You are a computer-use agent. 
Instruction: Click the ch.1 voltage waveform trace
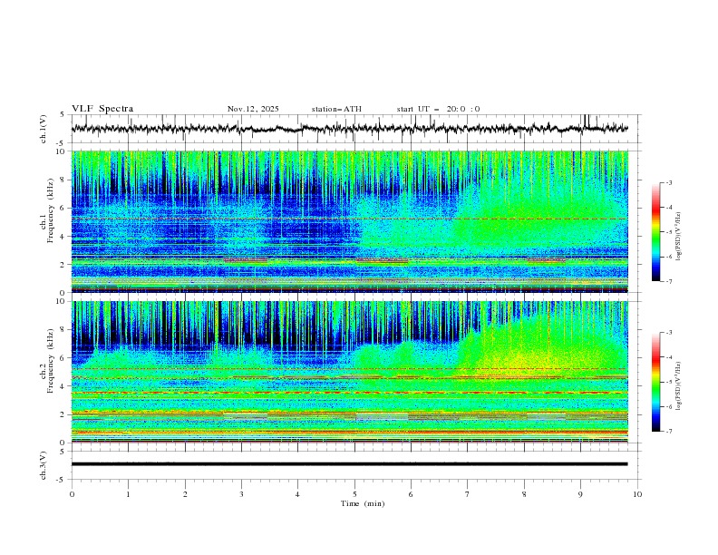point(349,128)
